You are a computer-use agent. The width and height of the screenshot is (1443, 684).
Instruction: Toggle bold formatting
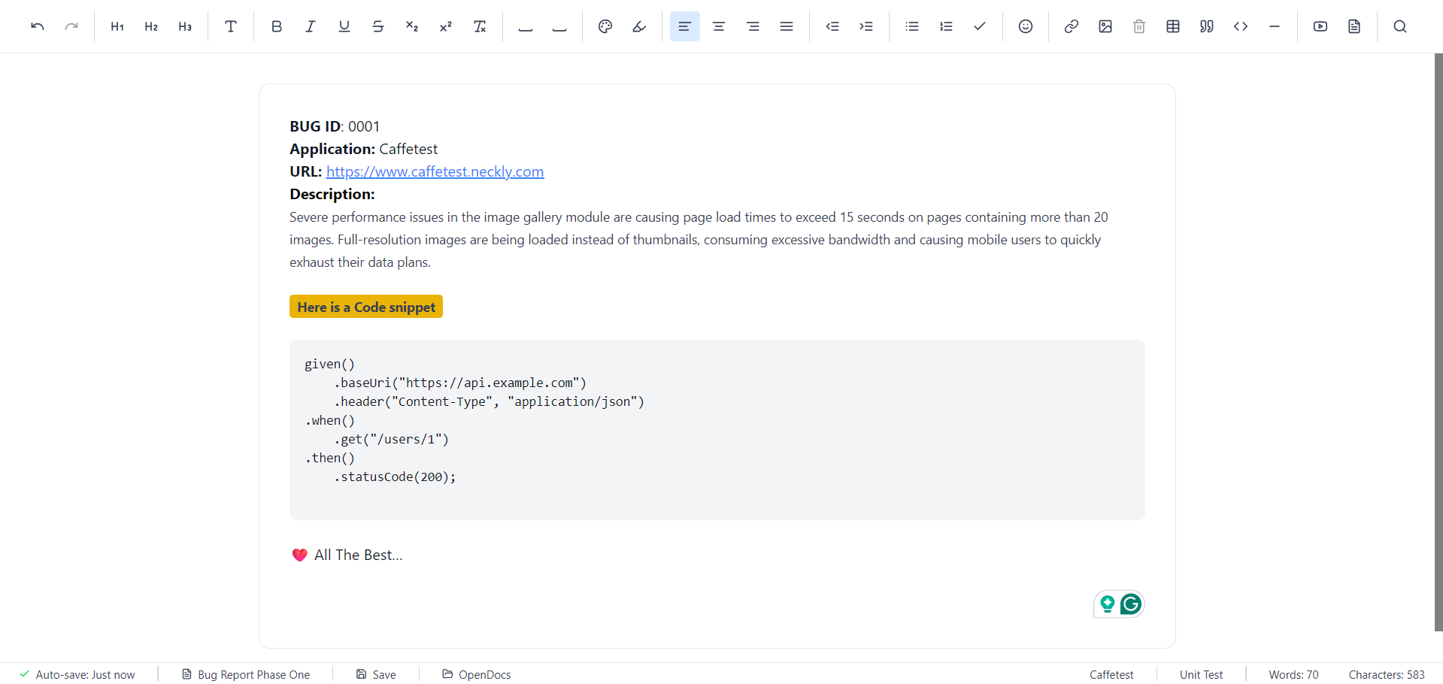[x=277, y=26]
